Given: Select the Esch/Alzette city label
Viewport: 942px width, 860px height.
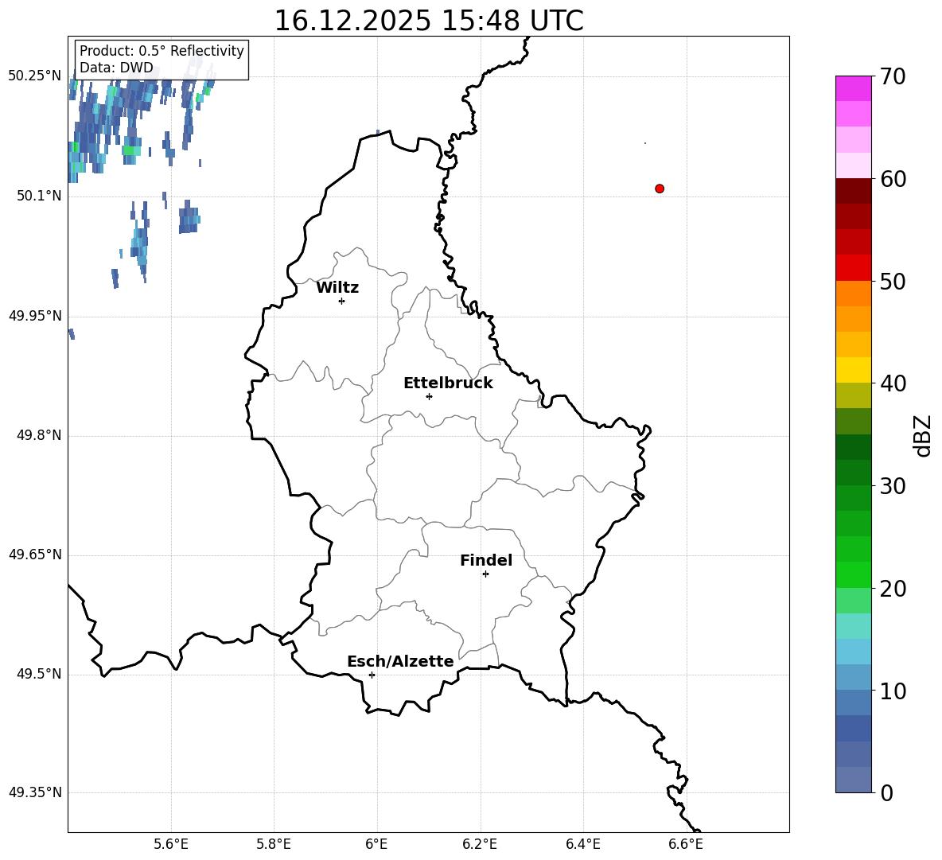Looking at the screenshot, I should click(x=401, y=661).
